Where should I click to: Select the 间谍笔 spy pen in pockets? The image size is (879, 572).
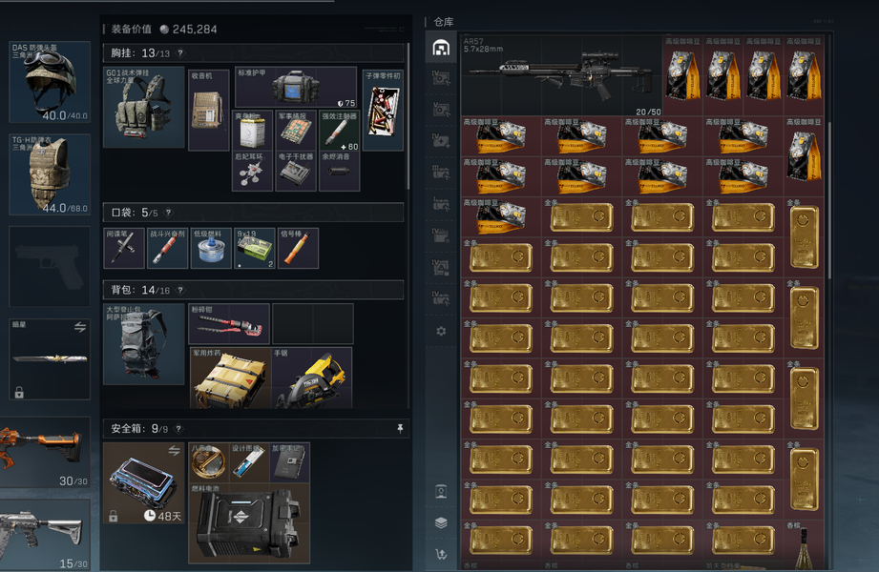click(x=124, y=248)
